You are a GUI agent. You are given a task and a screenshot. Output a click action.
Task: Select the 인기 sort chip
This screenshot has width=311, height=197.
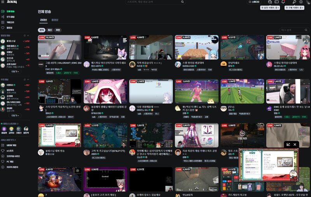pos(42,30)
